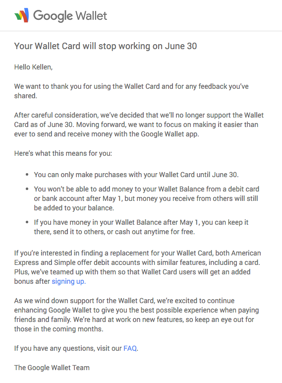Click the "Hello Kellen," greeting

point(33,67)
